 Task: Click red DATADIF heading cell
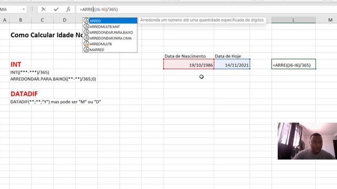click(x=24, y=93)
